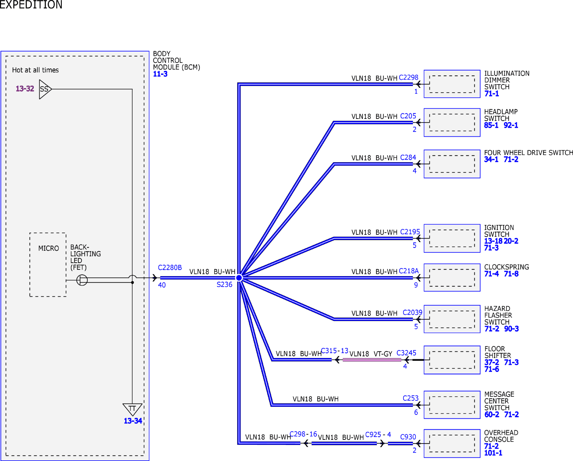Open reference 71-6 for Floor Shifter
Viewport: 573px width, 461px height.
(x=492, y=369)
